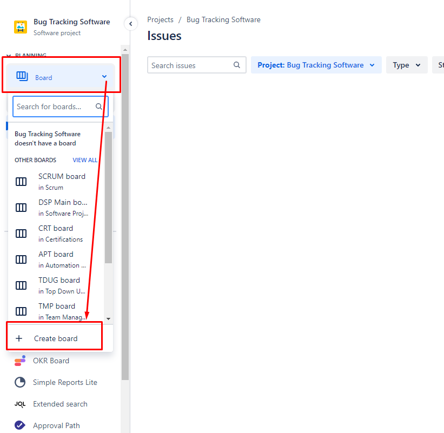This screenshot has width=444, height=433.
Task: Click "Bug Tracking Software doesn't have a board" text
Action: click(x=48, y=138)
